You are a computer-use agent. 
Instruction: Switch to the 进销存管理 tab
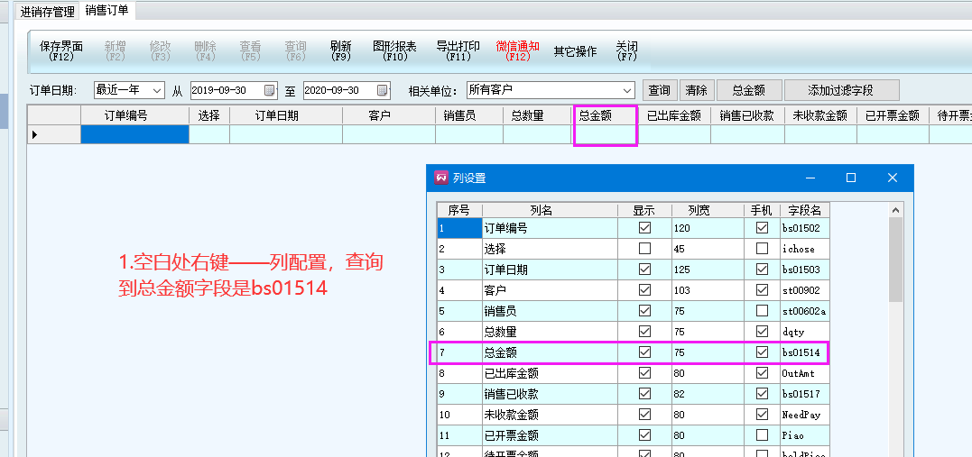coord(48,12)
